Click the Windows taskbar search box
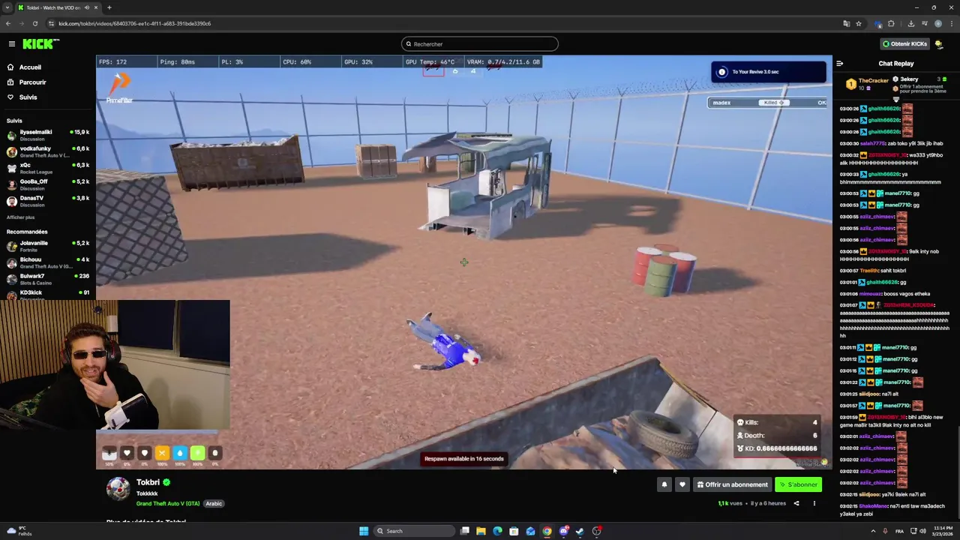The image size is (960, 540). pyautogui.click(x=415, y=531)
